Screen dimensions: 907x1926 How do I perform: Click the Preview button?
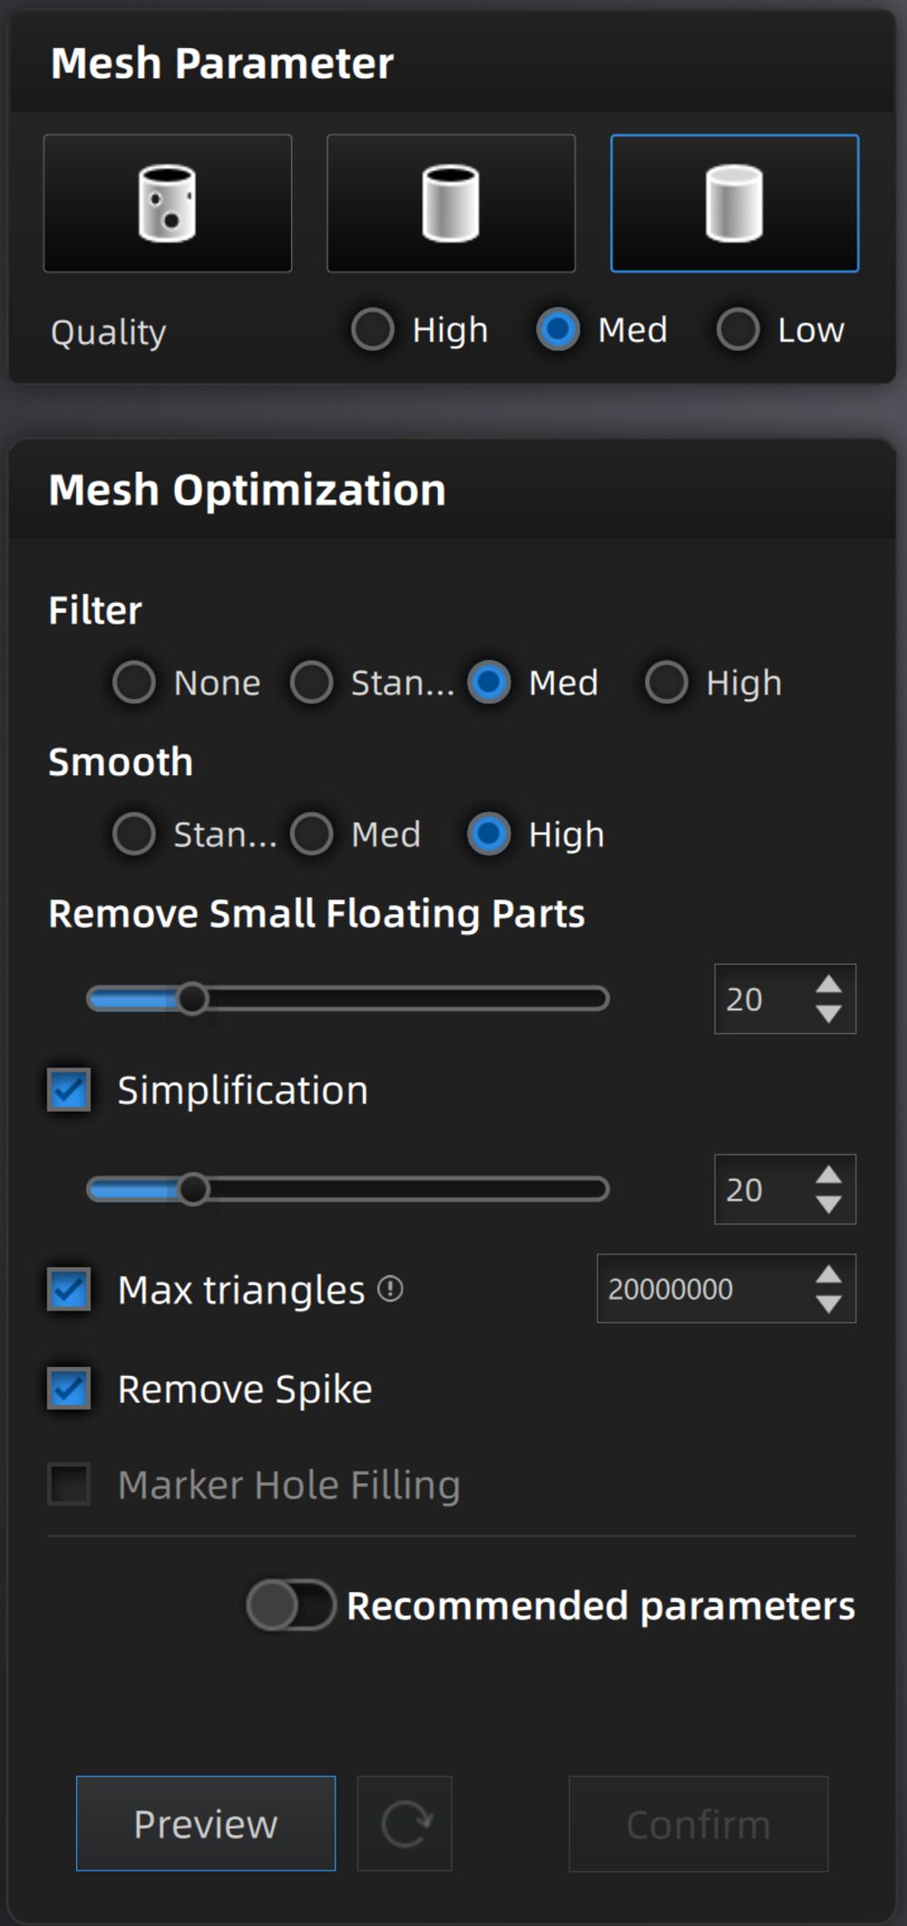click(x=206, y=1823)
